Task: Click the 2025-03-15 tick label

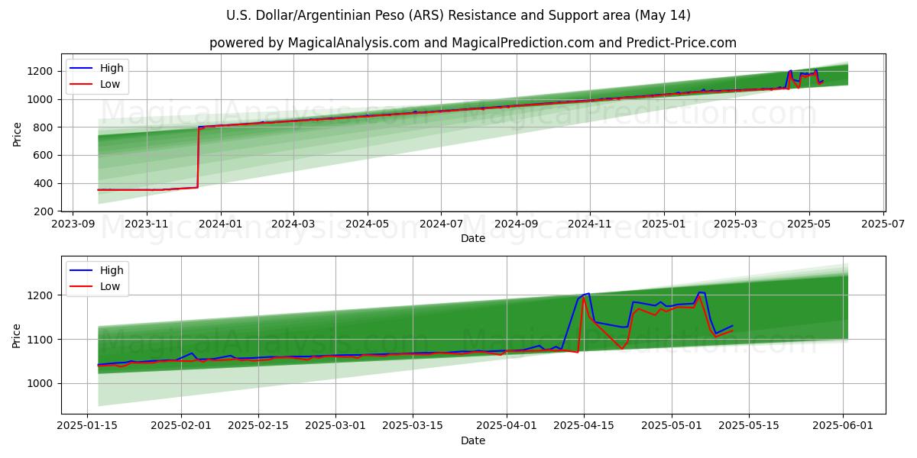Action: point(413,426)
